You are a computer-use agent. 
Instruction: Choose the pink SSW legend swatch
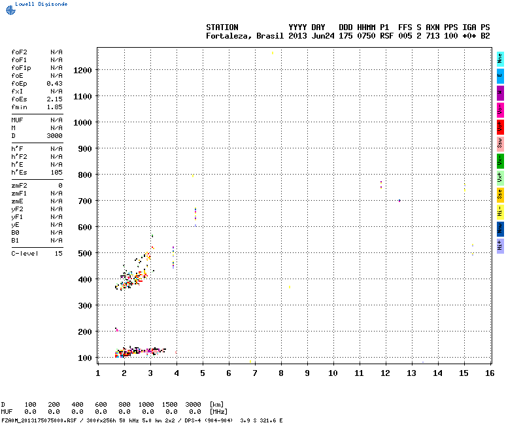click(x=500, y=144)
